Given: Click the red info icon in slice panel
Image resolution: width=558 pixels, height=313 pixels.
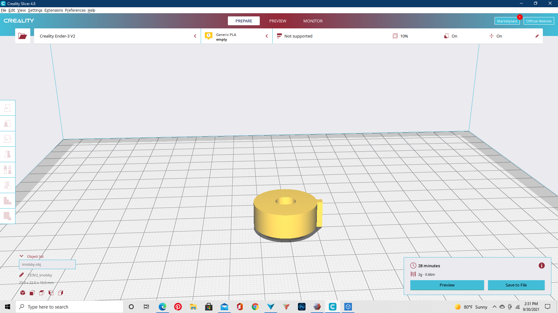Looking at the screenshot, I should click(x=542, y=266).
